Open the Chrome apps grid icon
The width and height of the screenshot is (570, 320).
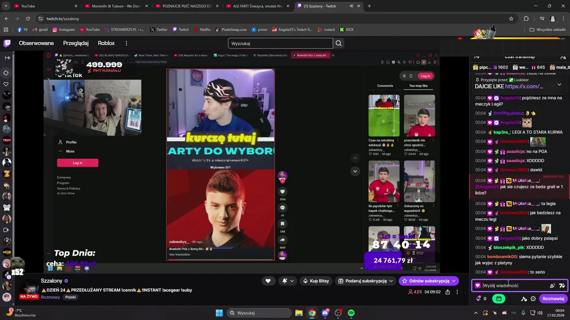(6, 30)
